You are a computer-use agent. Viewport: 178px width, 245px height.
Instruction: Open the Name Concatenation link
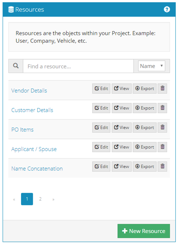pyautogui.click(x=37, y=169)
